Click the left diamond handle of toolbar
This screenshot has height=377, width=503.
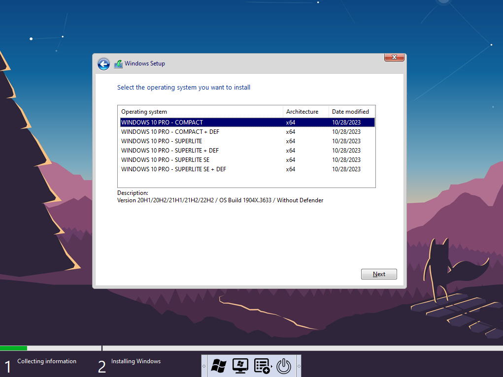(x=204, y=366)
